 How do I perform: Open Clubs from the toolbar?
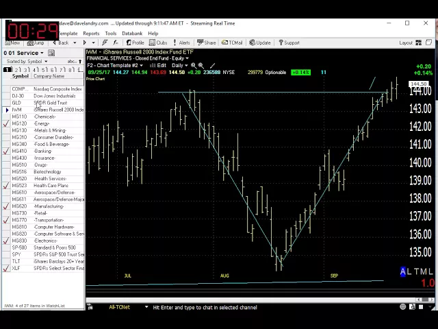click(x=158, y=42)
